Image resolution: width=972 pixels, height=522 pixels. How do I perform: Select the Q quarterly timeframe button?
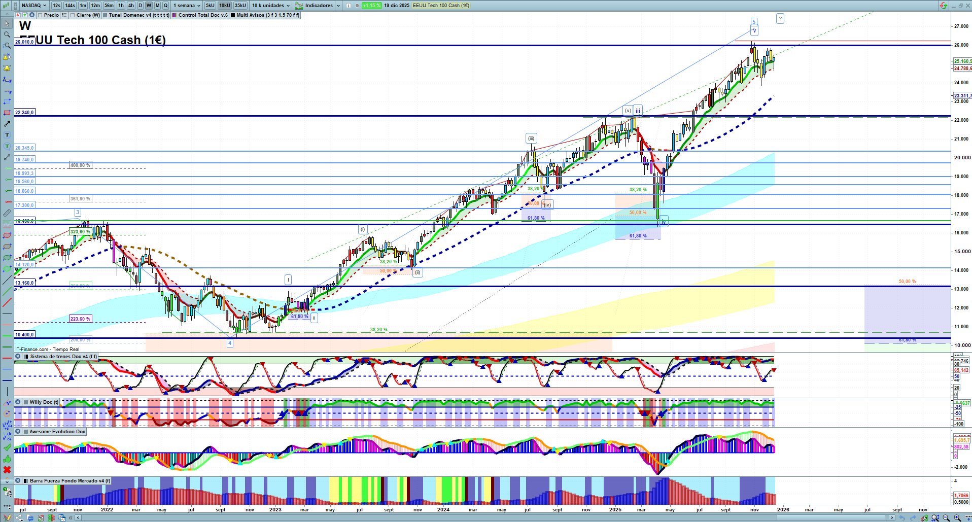[x=165, y=6]
